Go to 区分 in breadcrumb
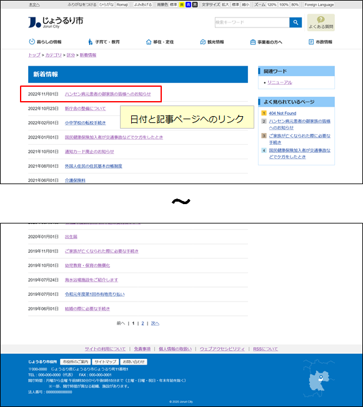This screenshot has width=363, height=407. (71, 55)
